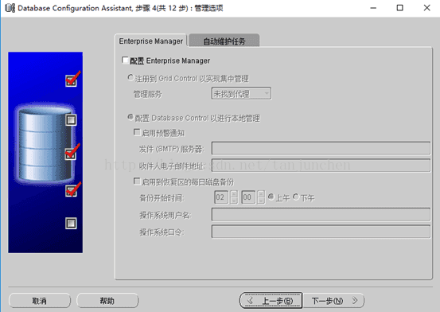The height and width of the screenshot is (312, 440).
Task: Select 注册到 Grid Control radio option
Action: pyautogui.click(x=130, y=77)
